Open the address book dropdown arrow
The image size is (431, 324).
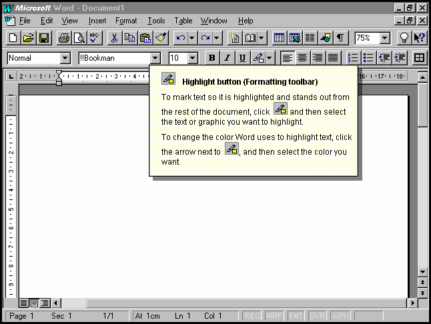tap(262, 37)
